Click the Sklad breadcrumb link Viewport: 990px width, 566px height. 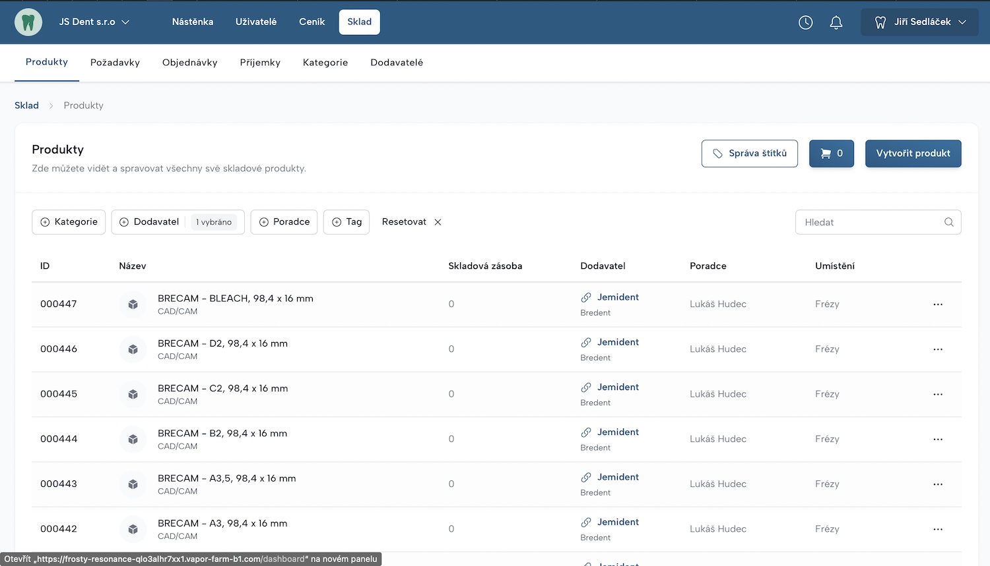27,105
